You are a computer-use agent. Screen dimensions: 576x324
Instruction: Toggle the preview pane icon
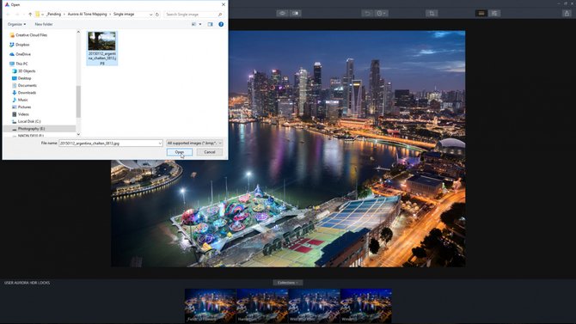[210, 24]
